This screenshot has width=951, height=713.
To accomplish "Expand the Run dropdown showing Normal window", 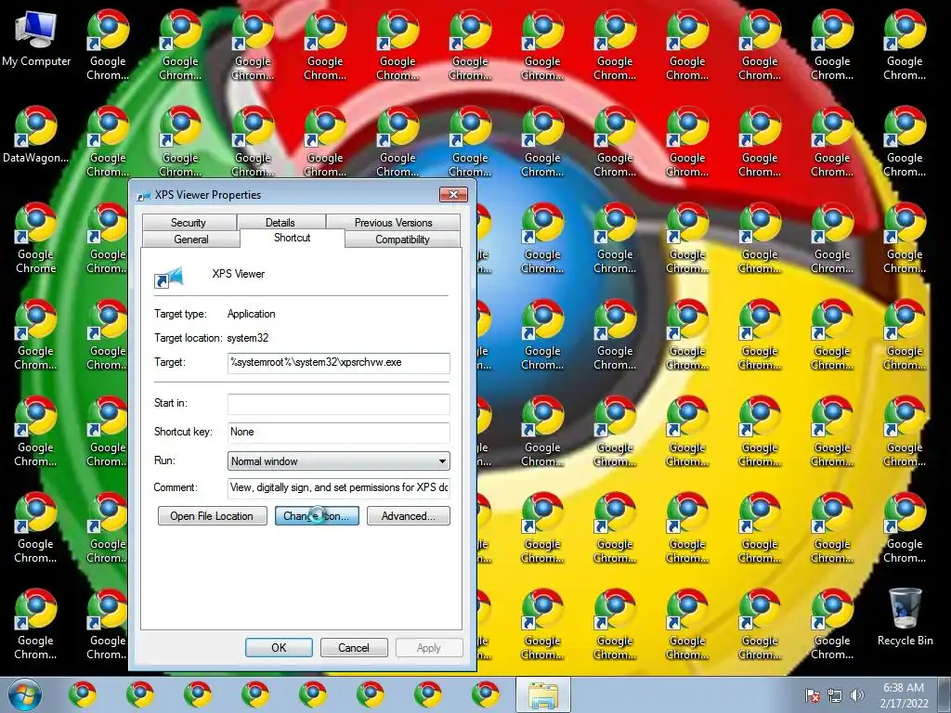I will 338,460.
